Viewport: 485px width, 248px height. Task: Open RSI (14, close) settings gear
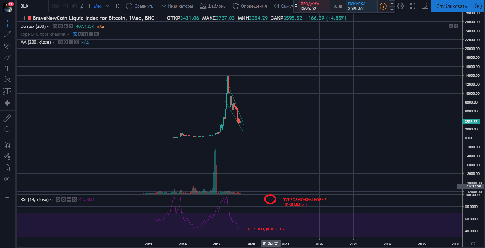tap(64, 199)
